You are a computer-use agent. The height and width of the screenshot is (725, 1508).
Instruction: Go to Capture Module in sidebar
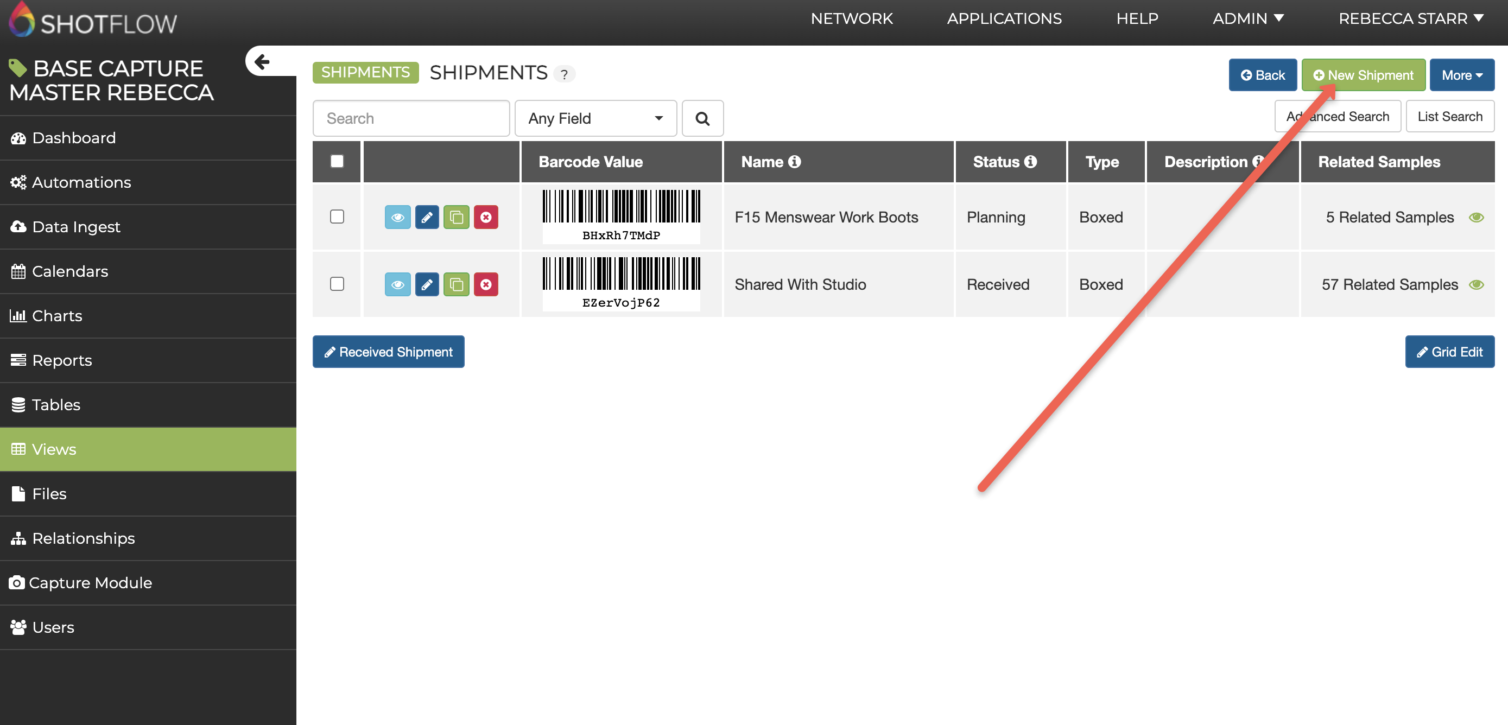pyautogui.click(x=90, y=583)
